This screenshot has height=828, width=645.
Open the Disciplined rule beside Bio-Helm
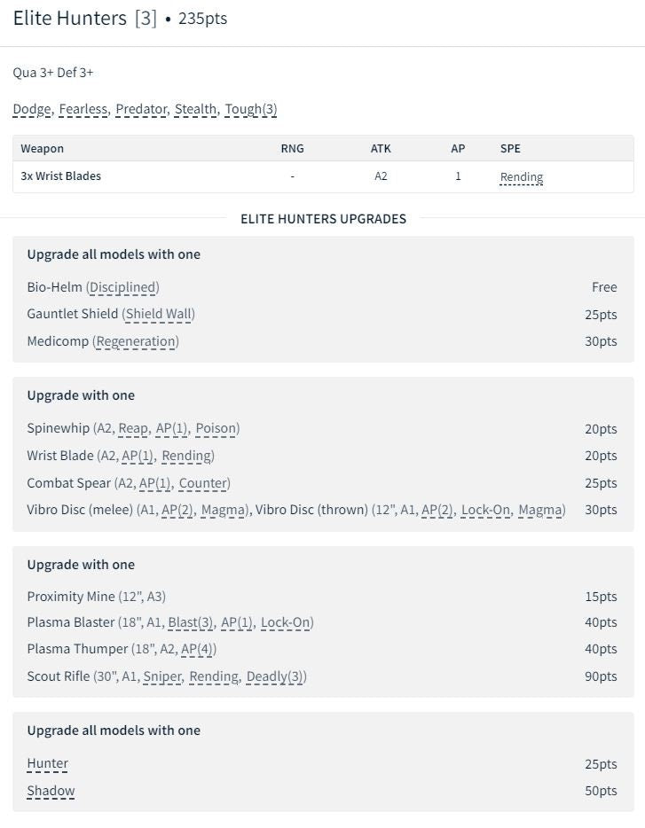tap(122, 287)
